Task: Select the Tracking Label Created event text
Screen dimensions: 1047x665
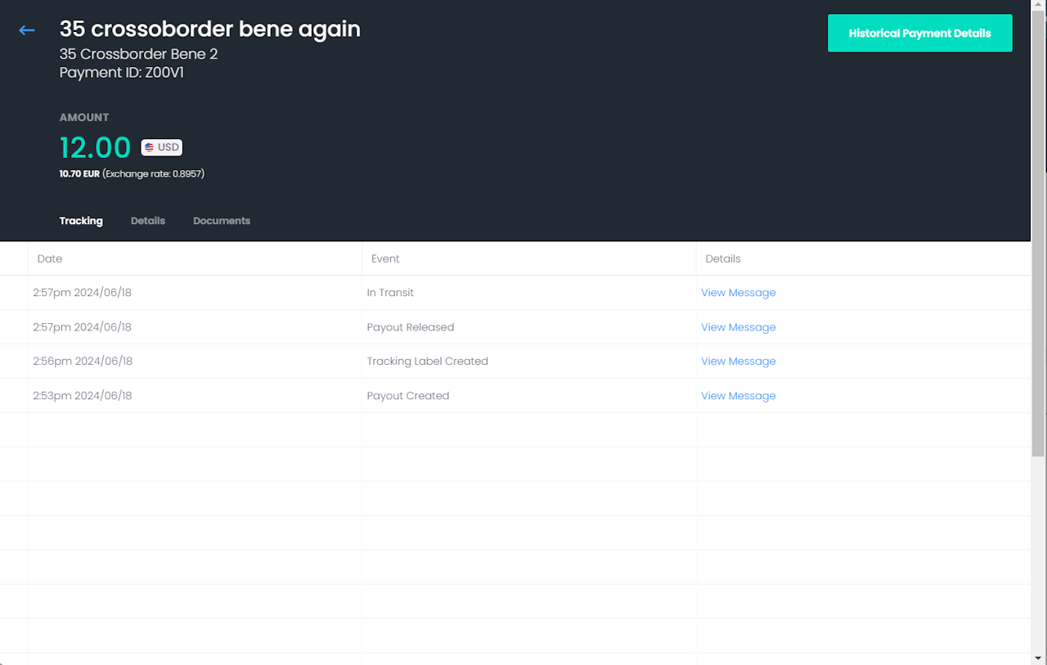Action: coord(427,362)
